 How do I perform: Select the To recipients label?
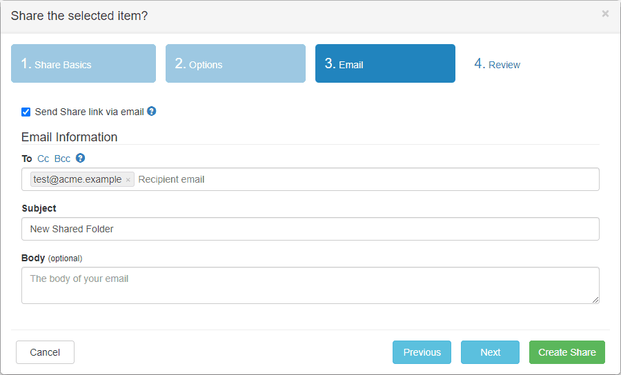tap(27, 159)
